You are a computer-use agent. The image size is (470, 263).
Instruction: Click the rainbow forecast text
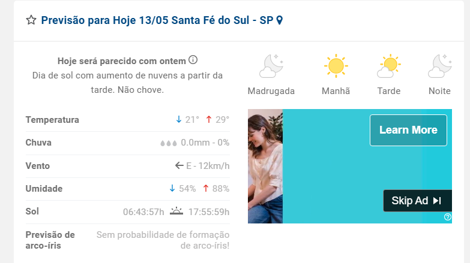(163, 240)
